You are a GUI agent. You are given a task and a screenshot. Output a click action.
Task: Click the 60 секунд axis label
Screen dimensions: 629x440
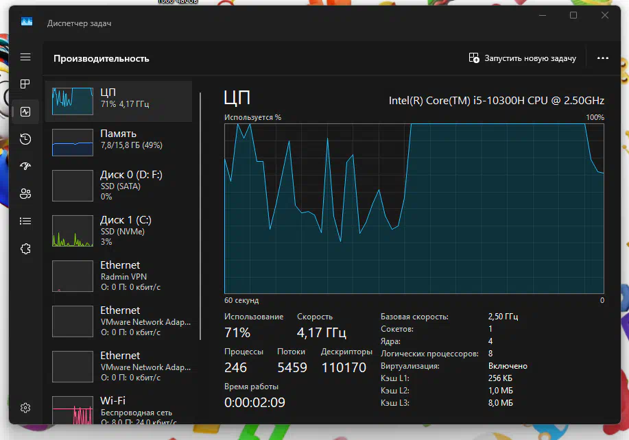pos(241,301)
